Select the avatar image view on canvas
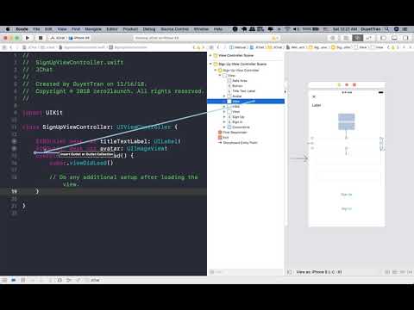This screenshot has width=414, height=310. [347, 121]
